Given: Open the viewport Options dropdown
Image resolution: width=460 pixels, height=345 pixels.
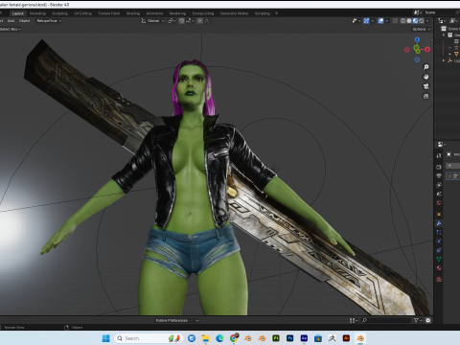Looking at the screenshot, I should coord(421,29).
